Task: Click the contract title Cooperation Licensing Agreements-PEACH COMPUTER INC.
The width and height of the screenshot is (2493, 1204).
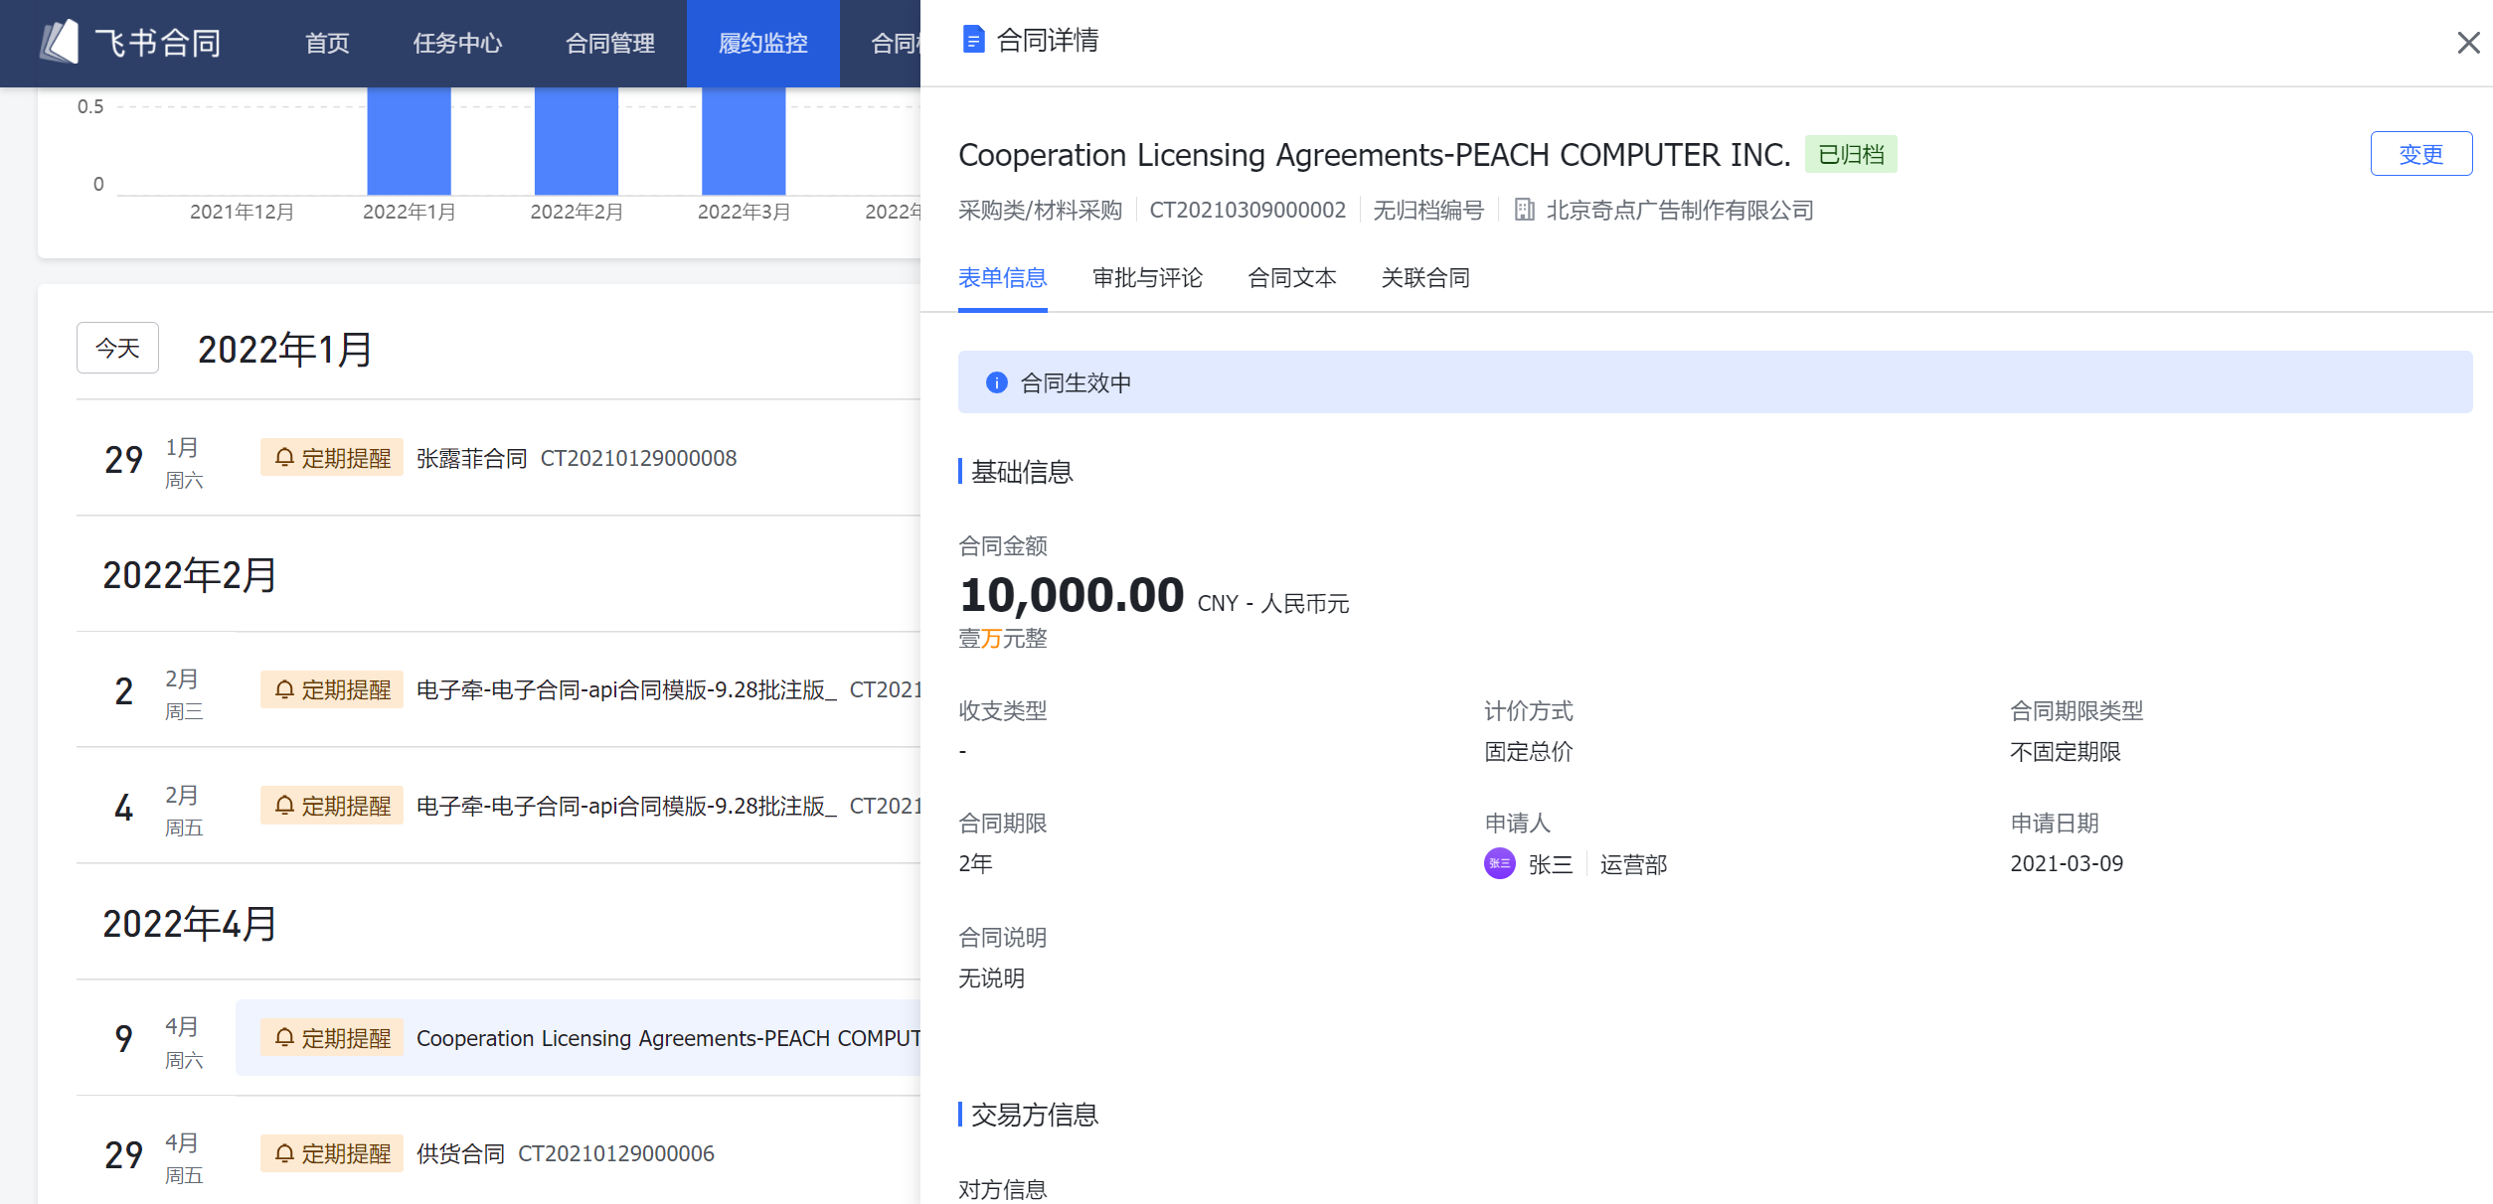Action: [1374, 154]
